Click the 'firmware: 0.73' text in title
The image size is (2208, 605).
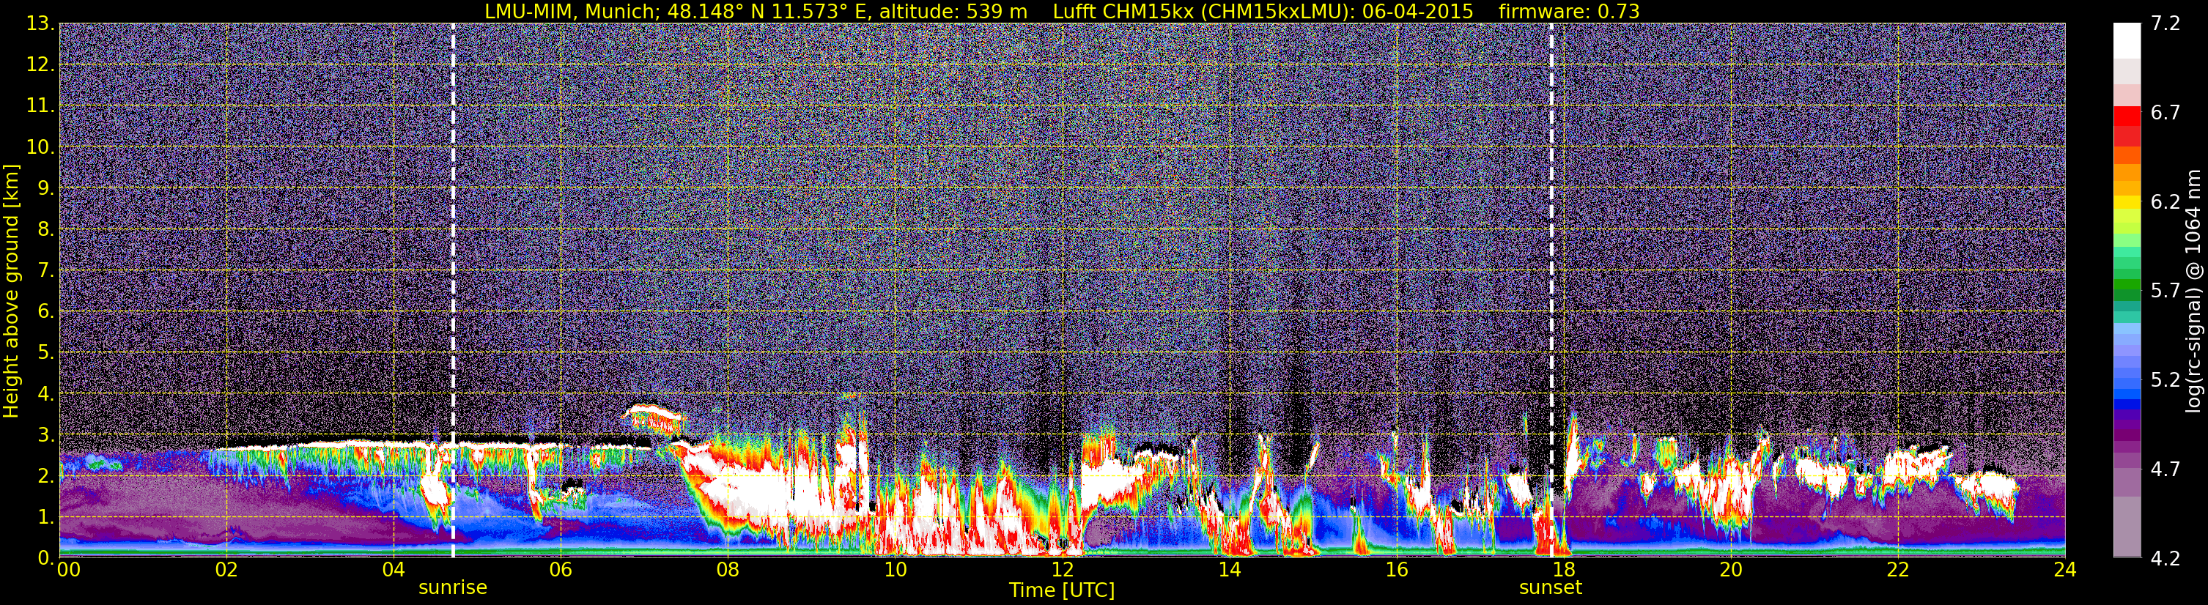pos(1570,11)
